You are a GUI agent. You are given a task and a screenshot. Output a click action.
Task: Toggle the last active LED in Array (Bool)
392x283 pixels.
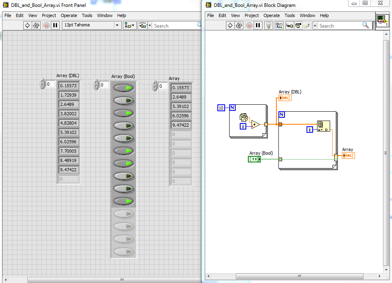pyautogui.click(x=123, y=201)
